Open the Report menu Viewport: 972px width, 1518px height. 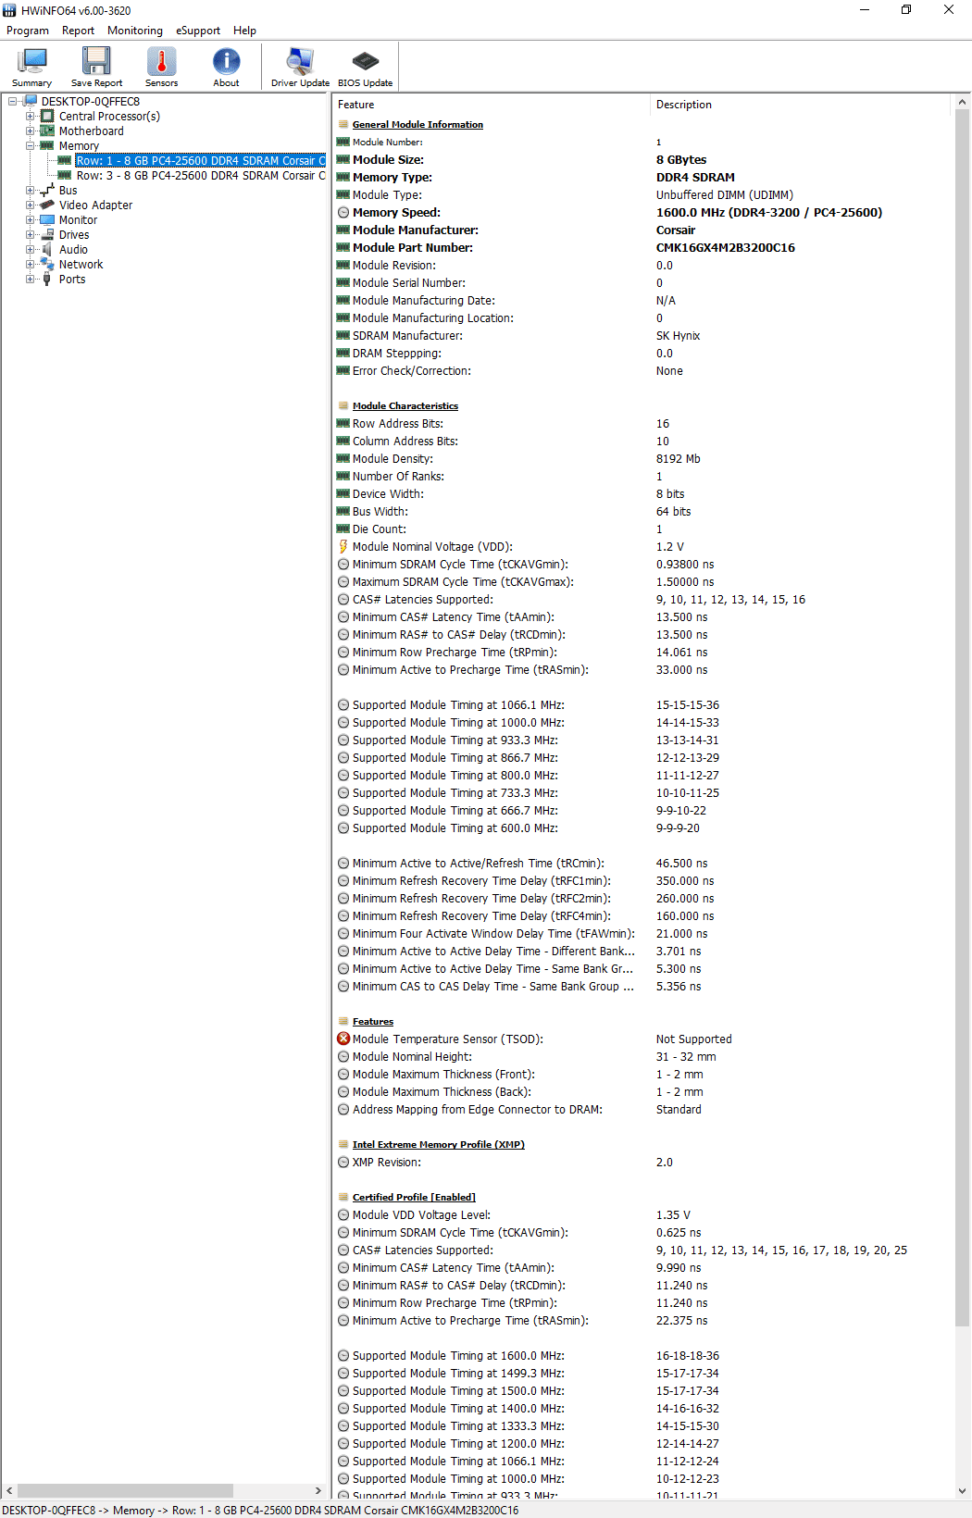coord(78,31)
